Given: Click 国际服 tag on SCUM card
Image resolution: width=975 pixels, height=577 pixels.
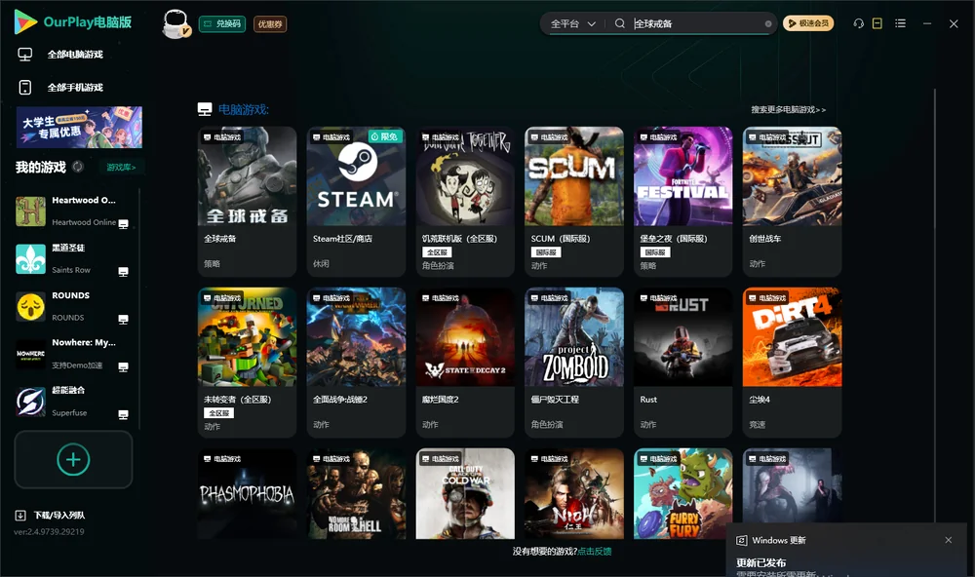Looking at the screenshot, I should click(545, 251).
